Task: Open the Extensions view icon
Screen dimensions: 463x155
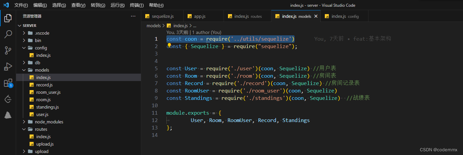Action: [x=8, y=83]
